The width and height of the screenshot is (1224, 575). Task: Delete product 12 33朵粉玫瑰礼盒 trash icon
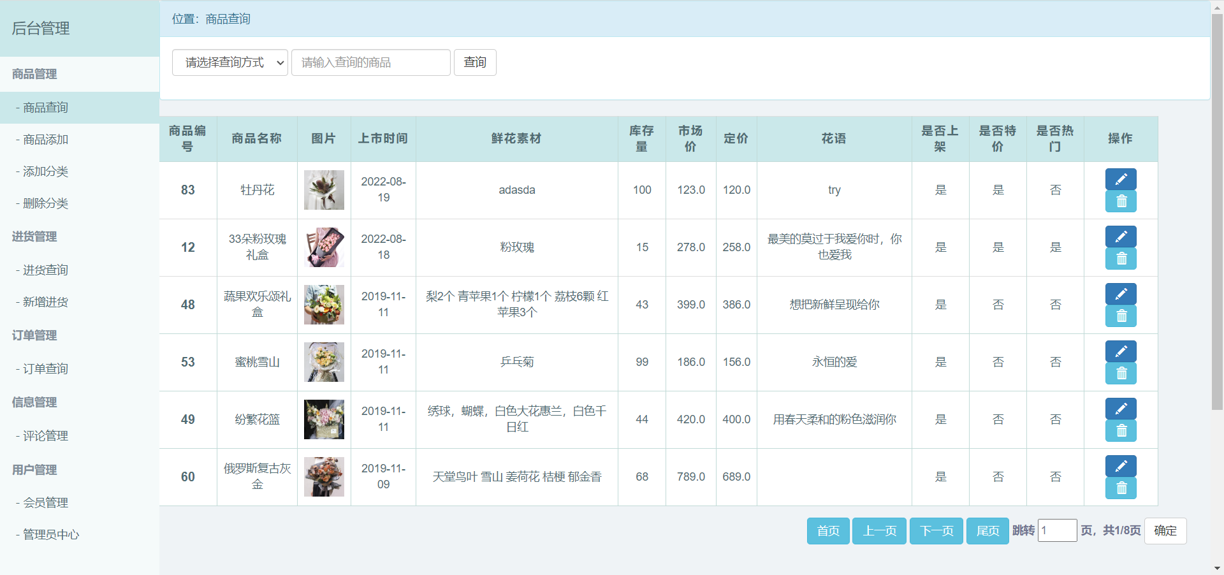(x=1121, y=259)
